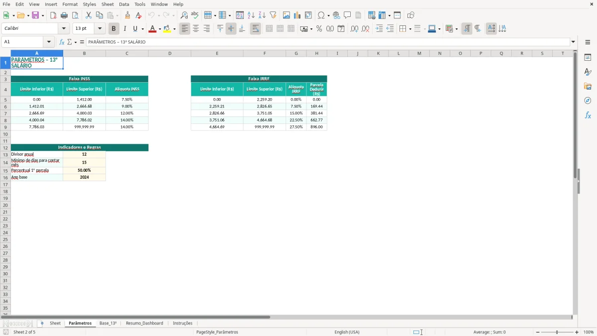This screenshot has height=336, width=597.
Task: Expand the formula bar
Action: pos(573,42)
